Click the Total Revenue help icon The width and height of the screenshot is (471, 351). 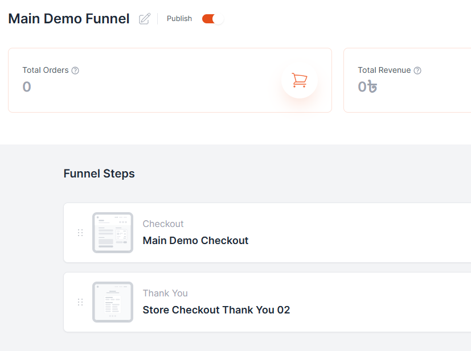(417, 71)
